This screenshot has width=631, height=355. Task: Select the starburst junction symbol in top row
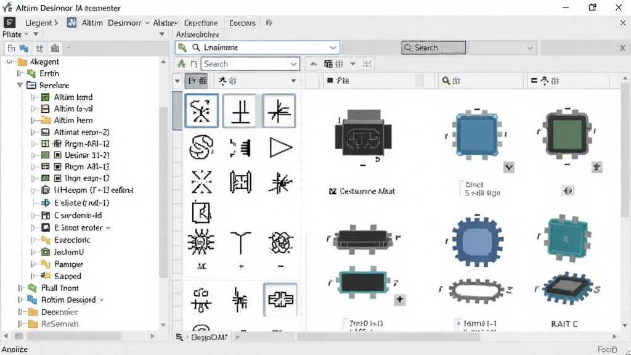click(279, 111)
